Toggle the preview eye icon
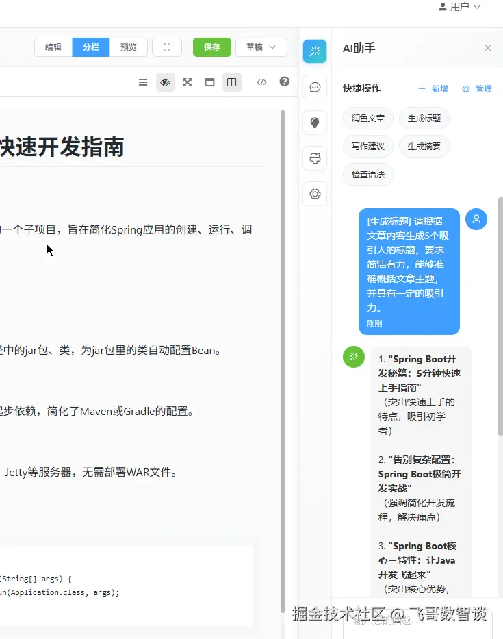 (x=166, y=82)
